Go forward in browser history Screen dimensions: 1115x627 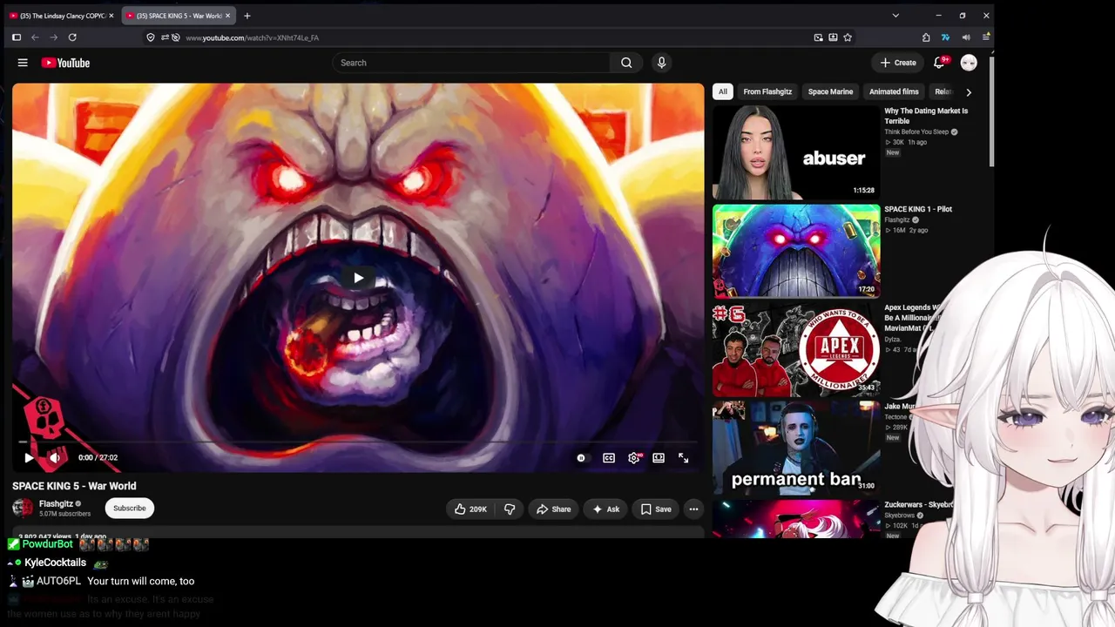(x=54, y=37)
